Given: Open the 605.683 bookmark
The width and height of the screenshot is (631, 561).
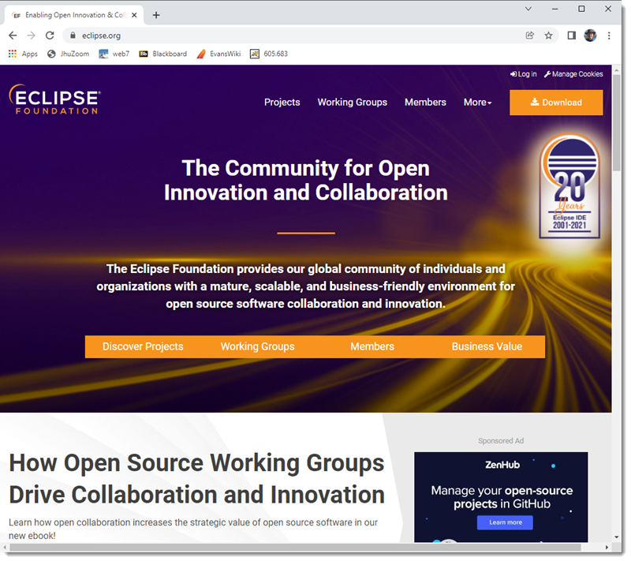Looking at the screenshot, I should click(269, 54).
